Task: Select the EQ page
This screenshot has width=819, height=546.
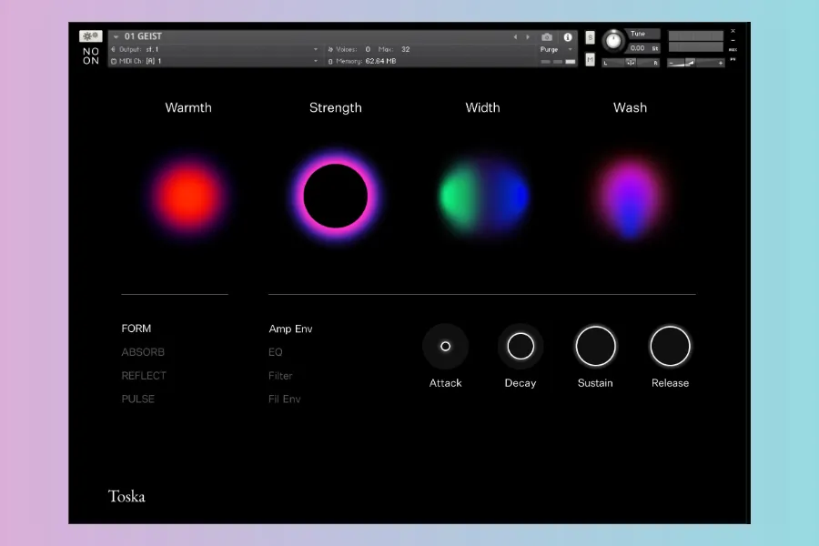Action: click(276, 352)
